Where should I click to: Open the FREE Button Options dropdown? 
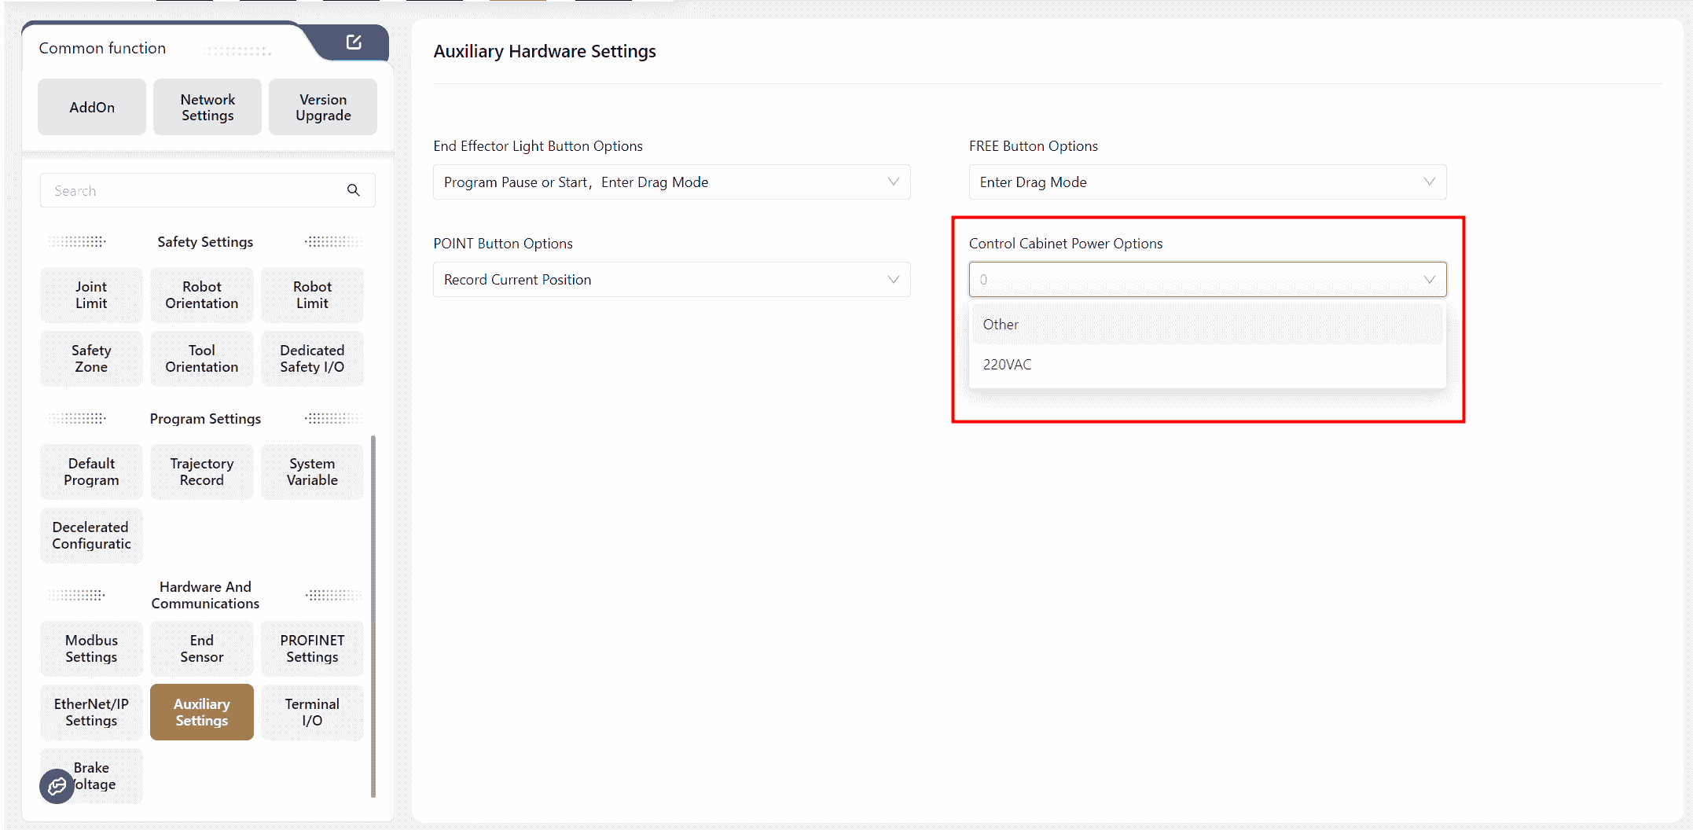[x=1206, y=182]
